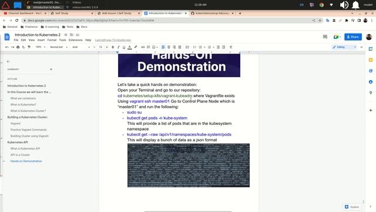The height and width of the screenshot is (212, 376).
Task: Clear formatting from selected text
Action: 231,47
